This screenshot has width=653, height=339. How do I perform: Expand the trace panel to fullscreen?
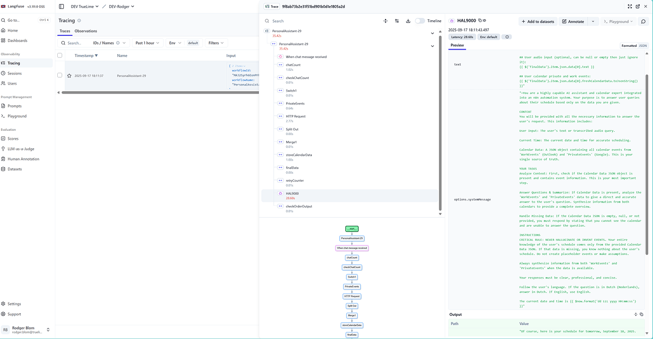coord(629,6)
